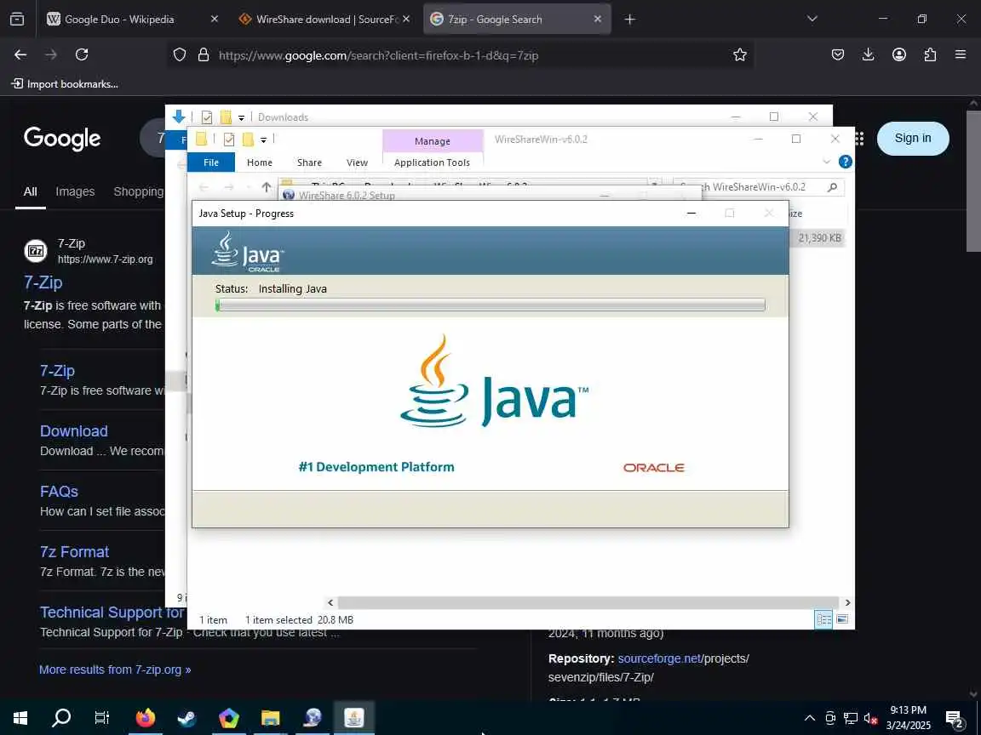981x735 pixels.
Task: Open Steam from the taskbar
Action: 187,717
